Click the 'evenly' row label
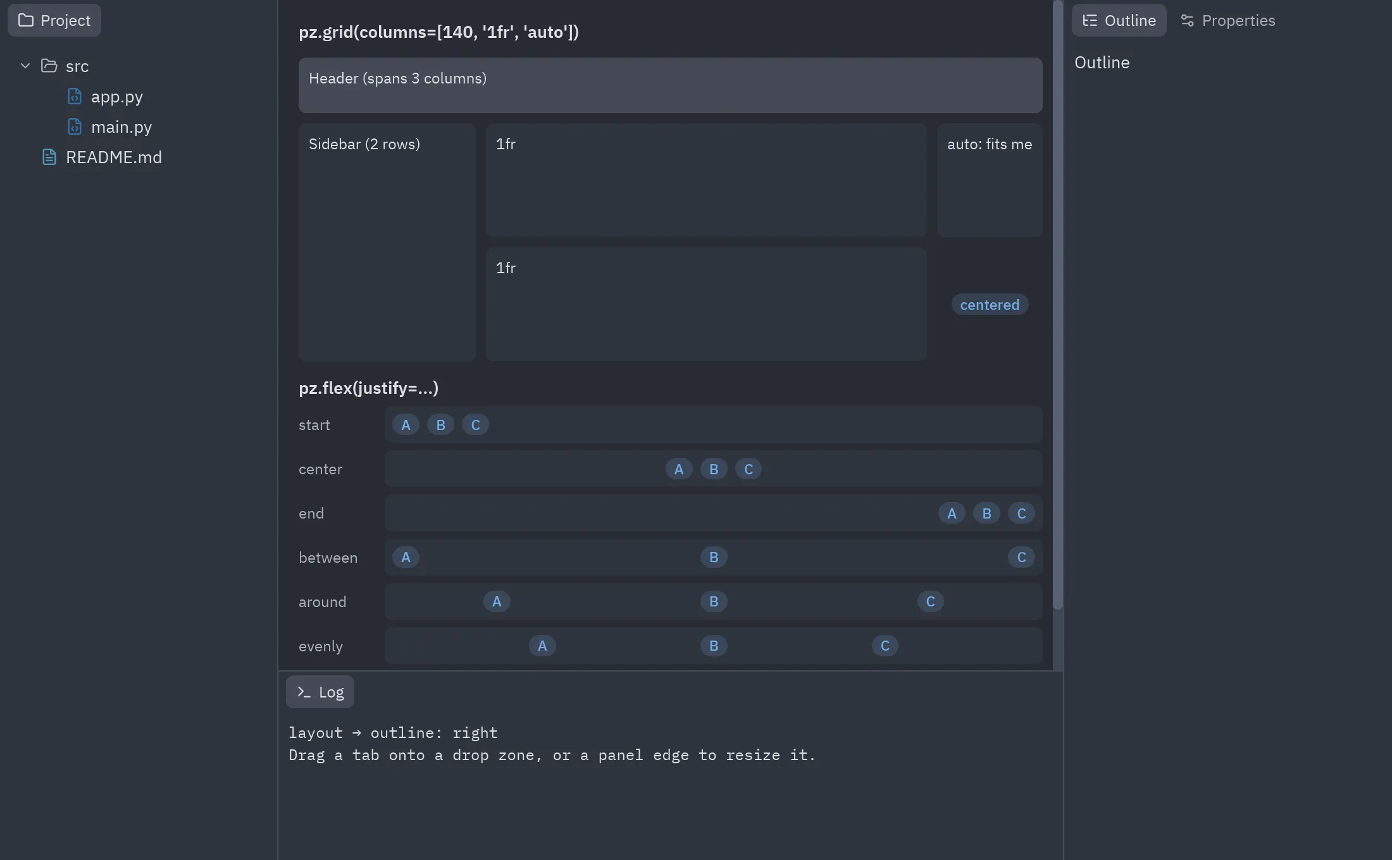The width and height of the screenshot is (1392, 860). click(x=321, y=646)
